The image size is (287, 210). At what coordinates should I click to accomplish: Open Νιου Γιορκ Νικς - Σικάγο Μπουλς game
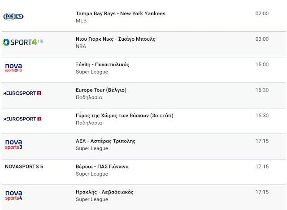pyautogui.click(x=115, y=39)
